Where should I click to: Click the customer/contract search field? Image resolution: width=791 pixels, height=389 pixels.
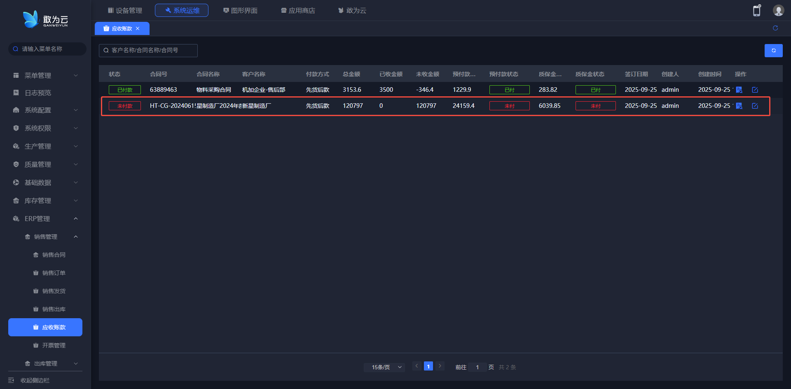tap(148, 51)
